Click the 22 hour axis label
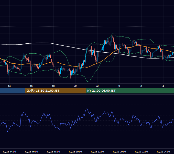Viewport: 174px width, 154px height. pos(97,86)
